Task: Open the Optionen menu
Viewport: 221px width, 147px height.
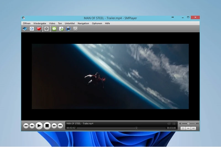Action: (x=97, y=23)
